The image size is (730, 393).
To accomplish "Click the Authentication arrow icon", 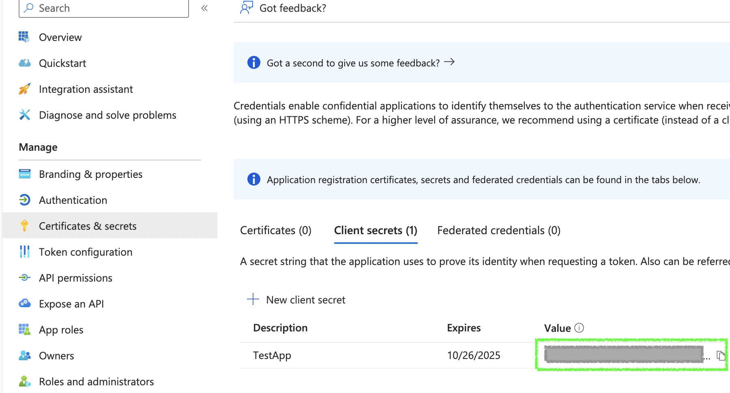I will [24, 200].
